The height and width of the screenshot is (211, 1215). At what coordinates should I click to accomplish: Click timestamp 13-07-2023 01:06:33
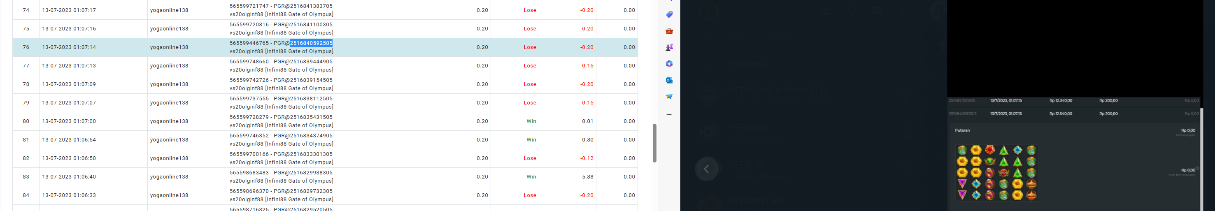pyautogui.click(x=69, y=195)
